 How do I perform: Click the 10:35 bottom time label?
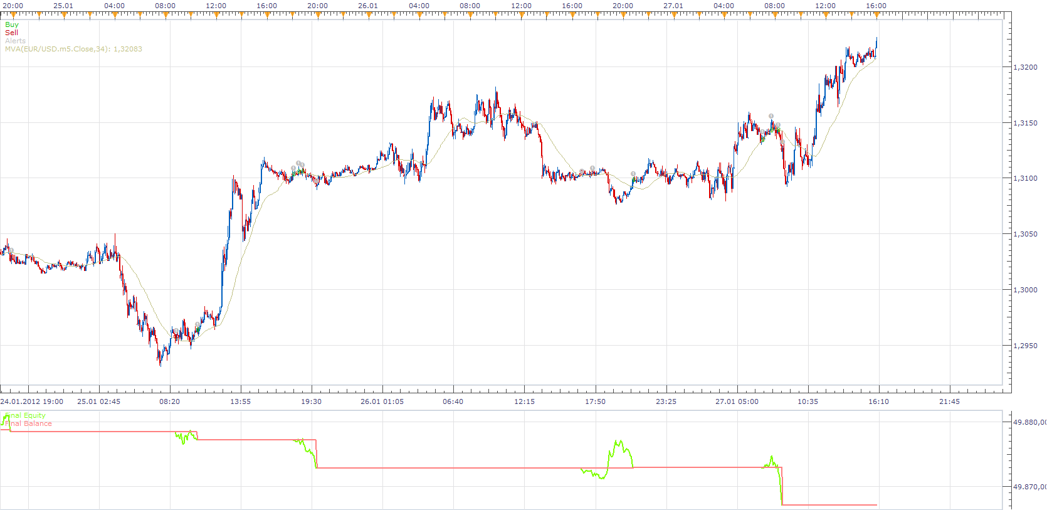808,401
